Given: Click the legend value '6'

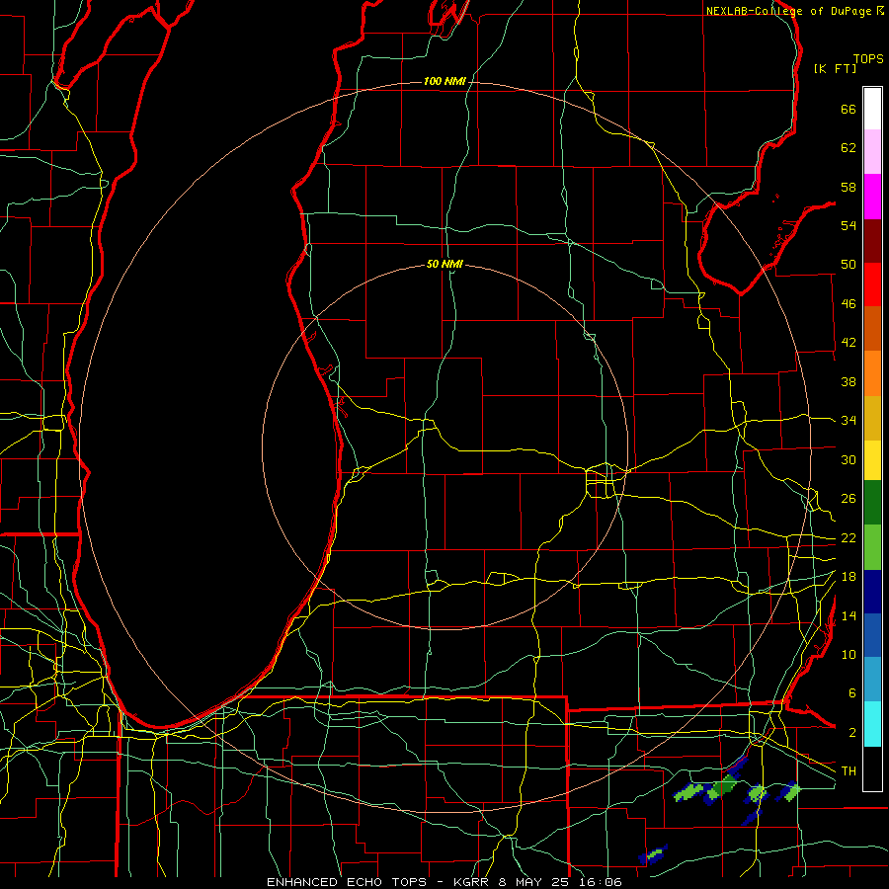Looking at the screenshot, I should [x=851, y=692].
